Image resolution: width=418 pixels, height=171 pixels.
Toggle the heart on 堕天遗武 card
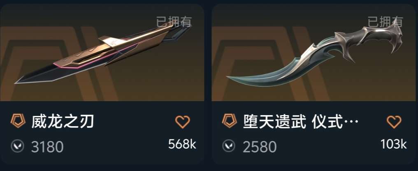pos(394,122)
